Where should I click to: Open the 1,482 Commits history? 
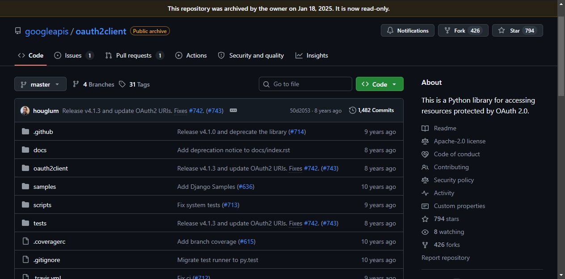371,110
